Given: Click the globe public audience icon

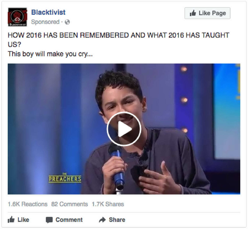Looking at the screenshot, I should click(x=67, y=22).
